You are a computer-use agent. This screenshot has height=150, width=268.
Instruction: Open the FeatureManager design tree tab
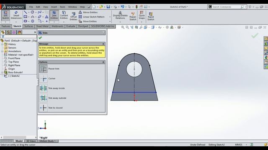click(x=3, y=32)
